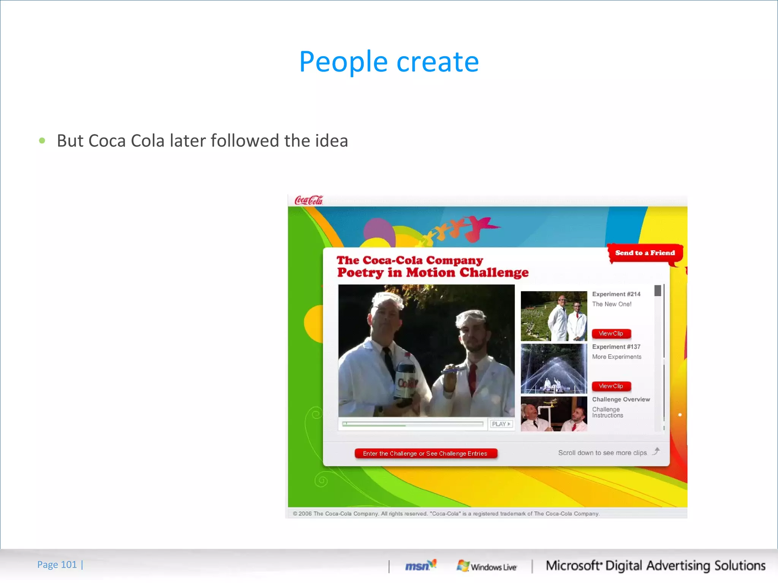The width and height of the screenshot is (778, 583).
Task: Click the bullet text about Coca Cola
Action: click(x=202, y=141)
